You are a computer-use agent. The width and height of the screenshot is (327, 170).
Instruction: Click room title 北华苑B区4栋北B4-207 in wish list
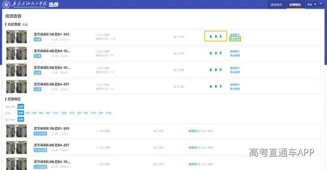point(52,84)
